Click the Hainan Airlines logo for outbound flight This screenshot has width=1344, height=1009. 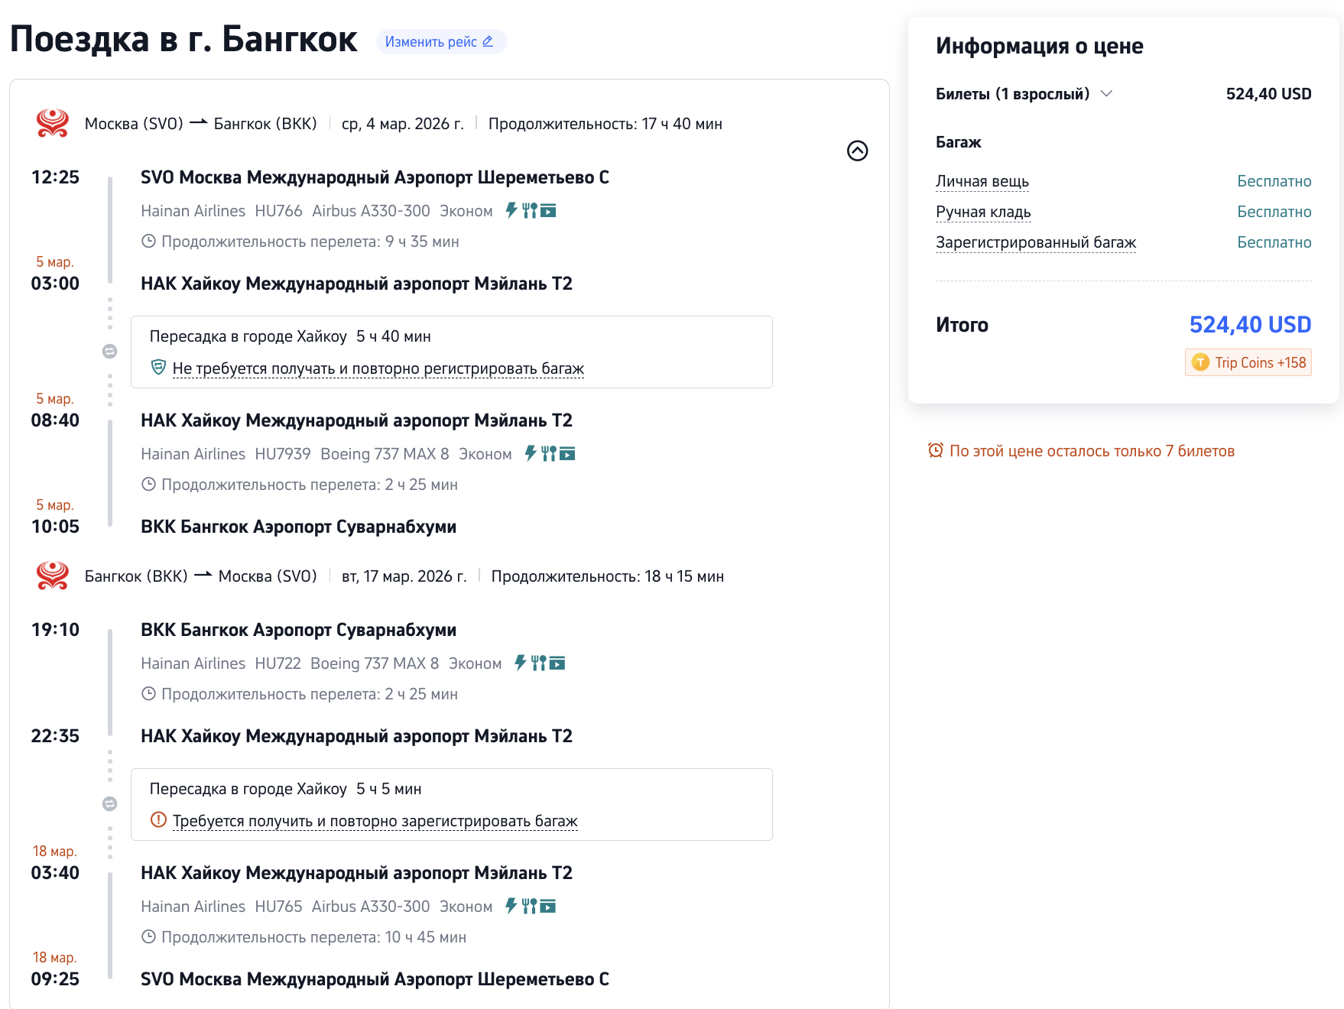tap(52, 123)
